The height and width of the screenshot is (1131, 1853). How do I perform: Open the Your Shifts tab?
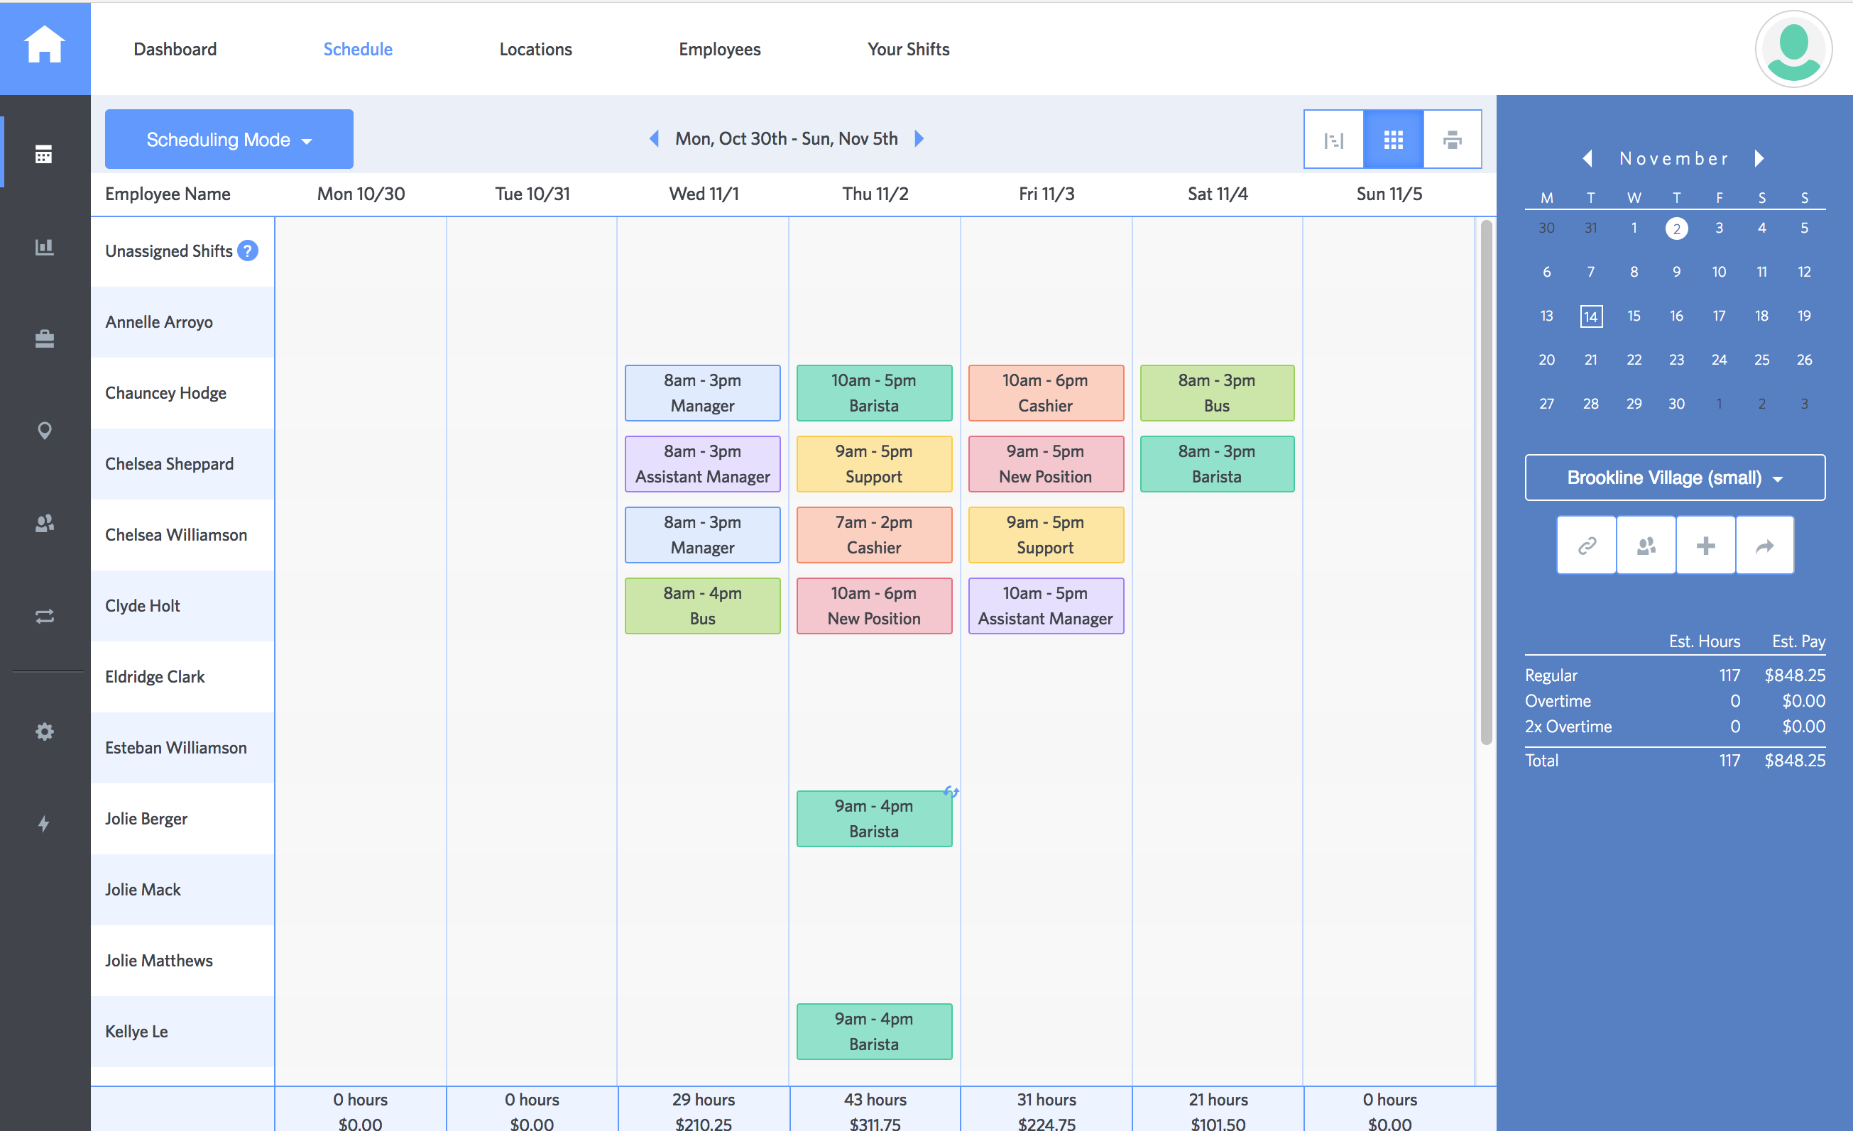(908, 50)
